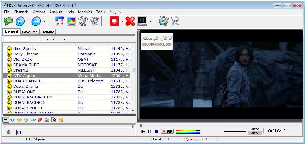Go to next channel with blue forward arrow
The image size is (305, 144).
tap(36, 21)
